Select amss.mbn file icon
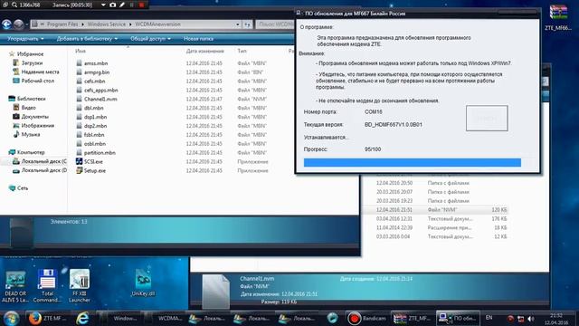 click(79, 63)
